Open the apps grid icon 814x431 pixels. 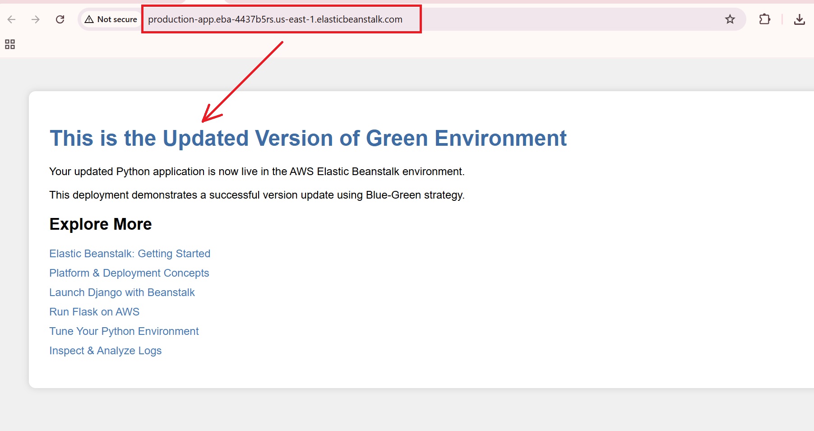point(10,44)
